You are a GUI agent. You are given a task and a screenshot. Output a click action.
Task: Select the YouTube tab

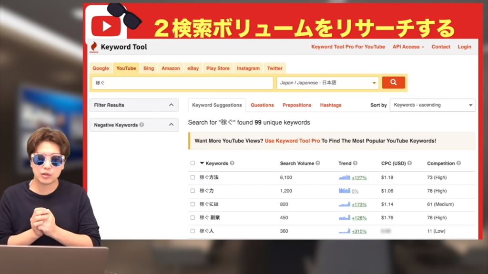pos(126,68)
